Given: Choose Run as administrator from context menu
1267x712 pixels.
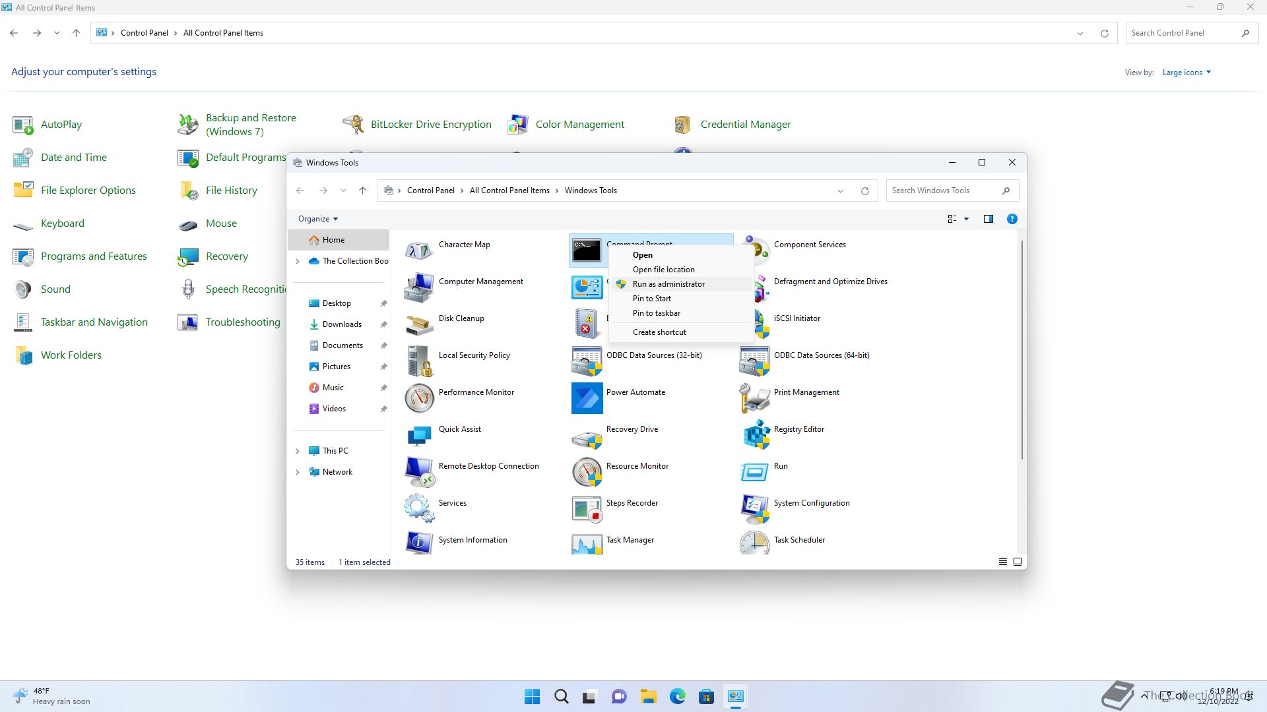Looking at the screenshot, I should tap(668, 284).
